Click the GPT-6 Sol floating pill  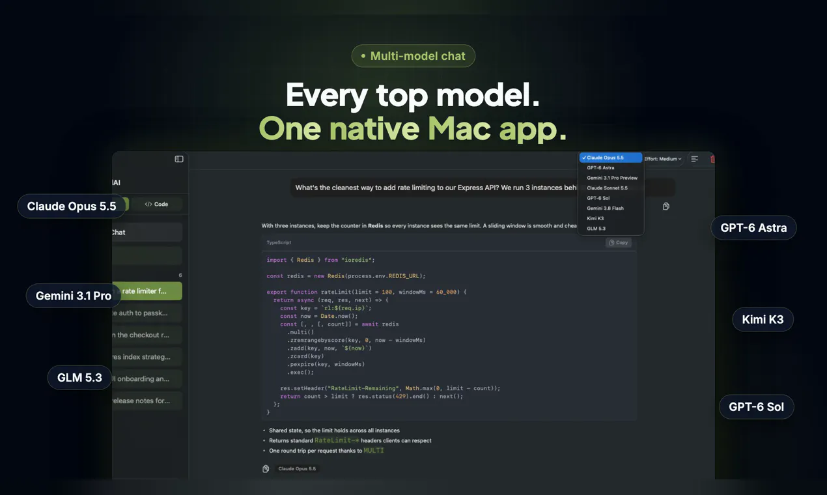[756, 407]
